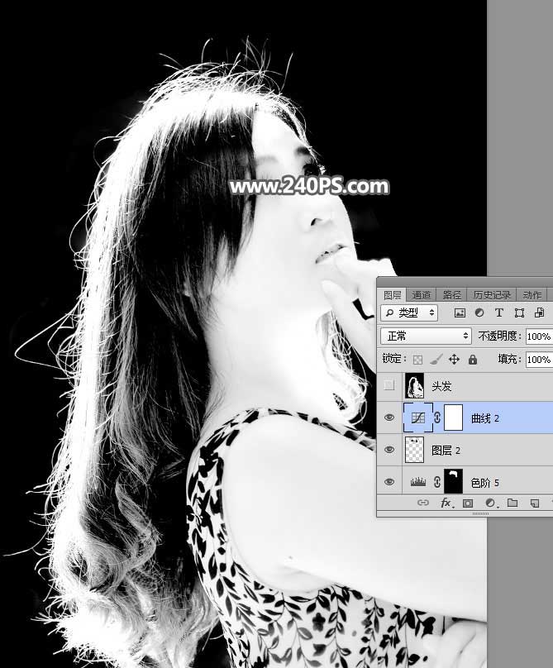Add a layer mask
The width and height of the screenshot is (553, 668).
tap(468, 503)
